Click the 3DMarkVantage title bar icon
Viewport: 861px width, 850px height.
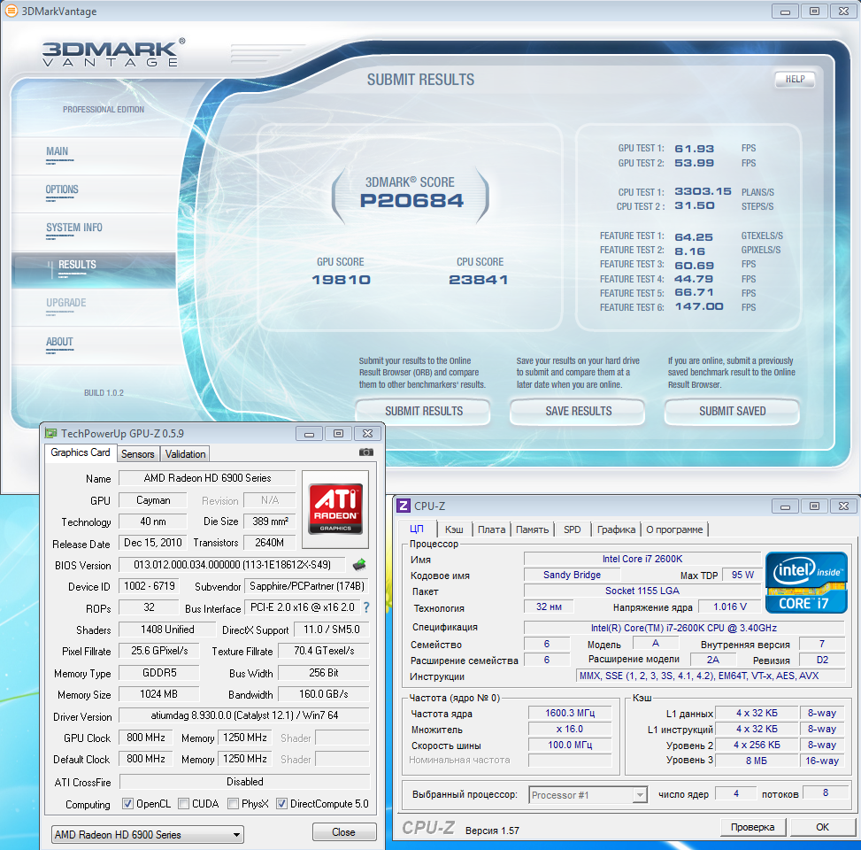pyautogui.click(x=11, y=11)
